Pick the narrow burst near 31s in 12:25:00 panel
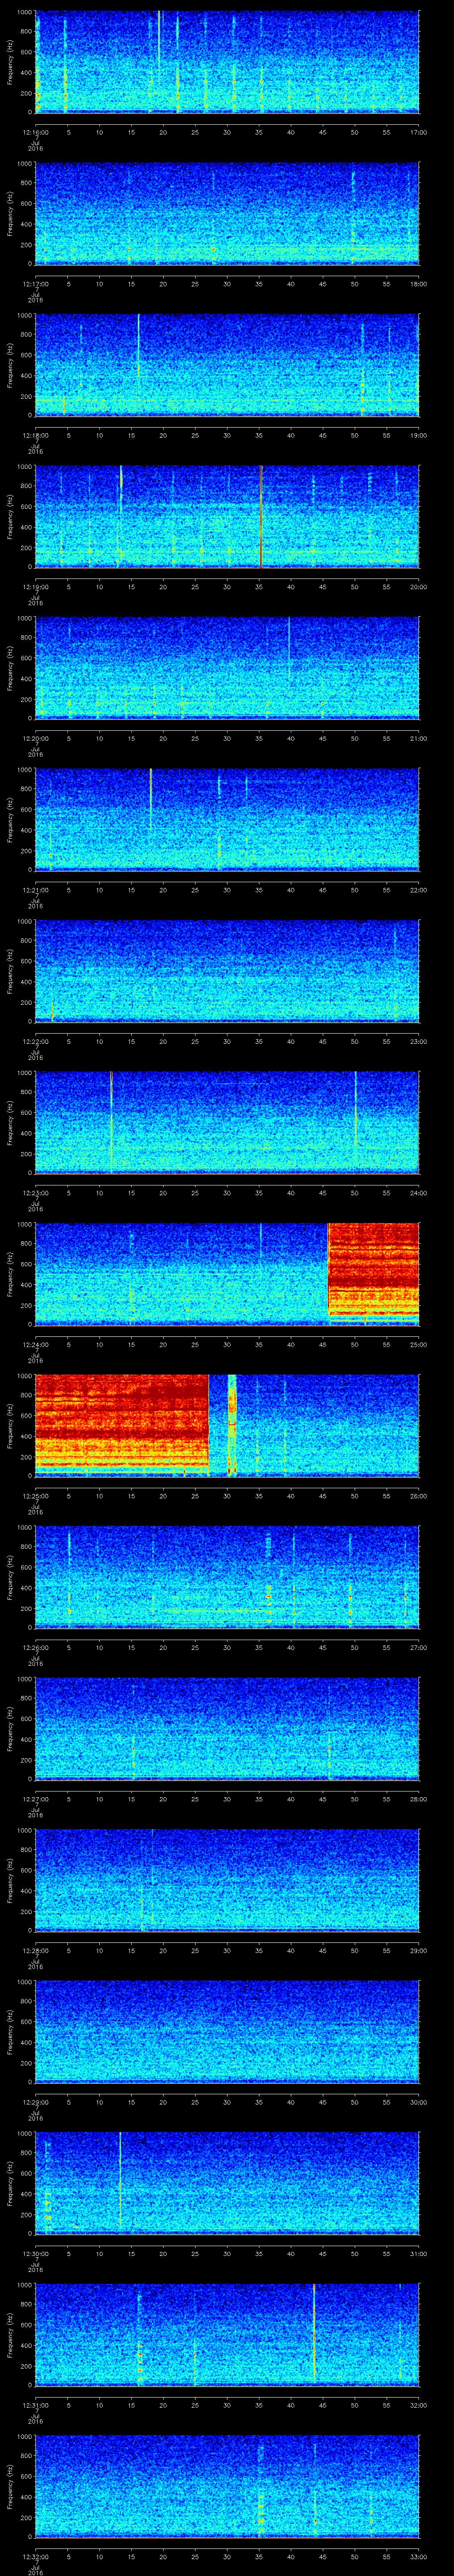The image size is (454, 2576). click(231, 1423)
